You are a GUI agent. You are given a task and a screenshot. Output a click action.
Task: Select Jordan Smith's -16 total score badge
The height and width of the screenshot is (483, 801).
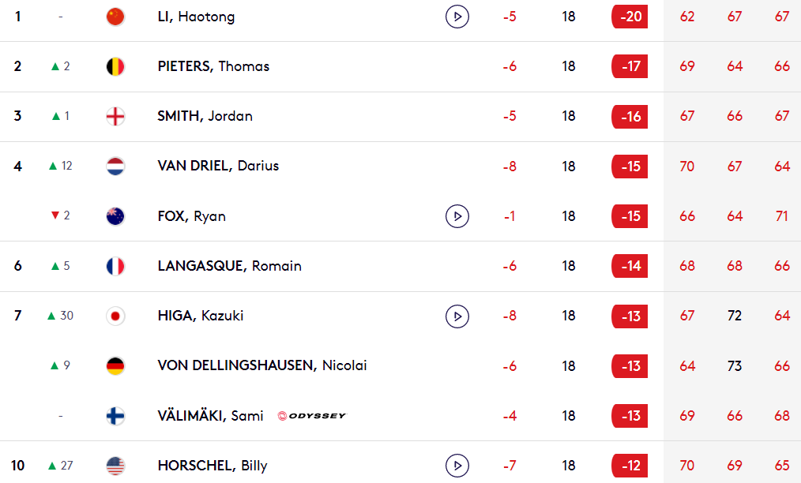pyautogui.click(x=630, y=117)
